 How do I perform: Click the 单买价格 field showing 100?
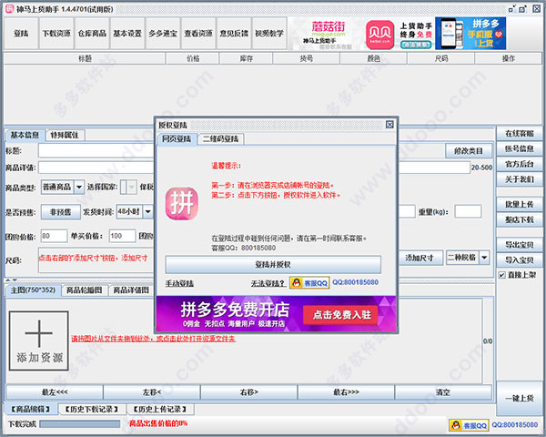pos(122,236)
